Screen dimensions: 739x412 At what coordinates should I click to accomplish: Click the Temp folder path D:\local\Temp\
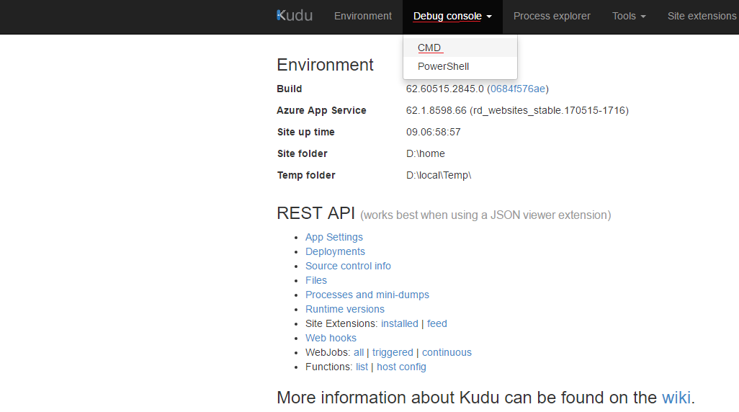[439, 175]
